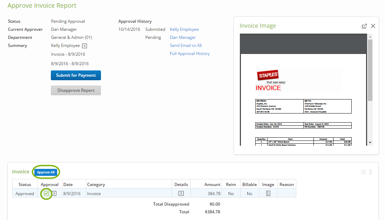385x220 pixels.
Task: Open the Full Approval History link
Action: [190, 53]
